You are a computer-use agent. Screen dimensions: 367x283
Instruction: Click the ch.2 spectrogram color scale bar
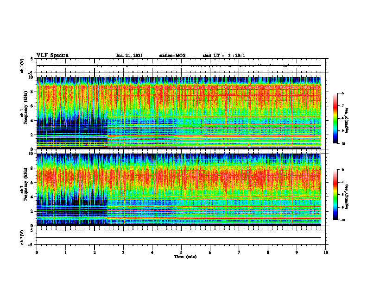pos(335,195)
